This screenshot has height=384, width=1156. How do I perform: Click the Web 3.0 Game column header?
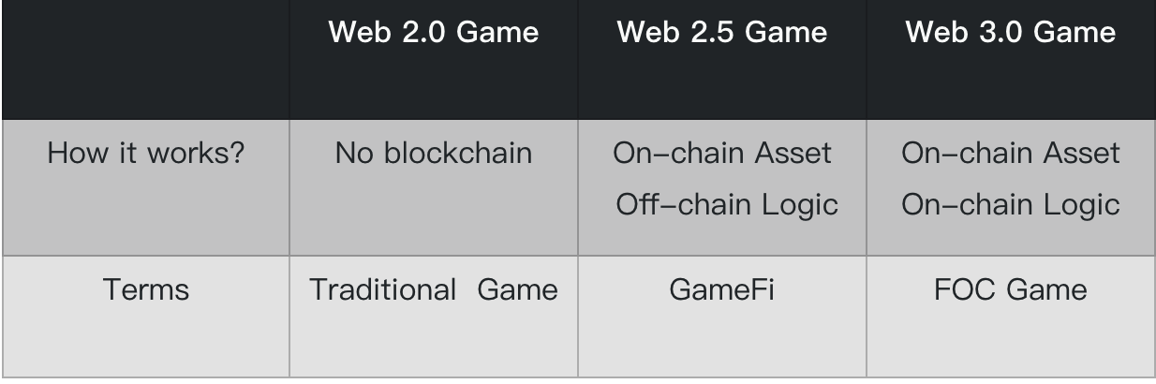coord(1011,33)
